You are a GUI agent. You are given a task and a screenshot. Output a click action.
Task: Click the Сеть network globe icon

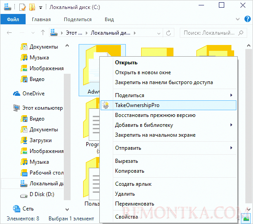pos(17,209)
